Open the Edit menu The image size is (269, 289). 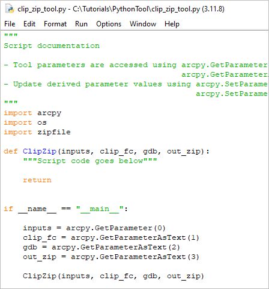click(x=29, y=24)
